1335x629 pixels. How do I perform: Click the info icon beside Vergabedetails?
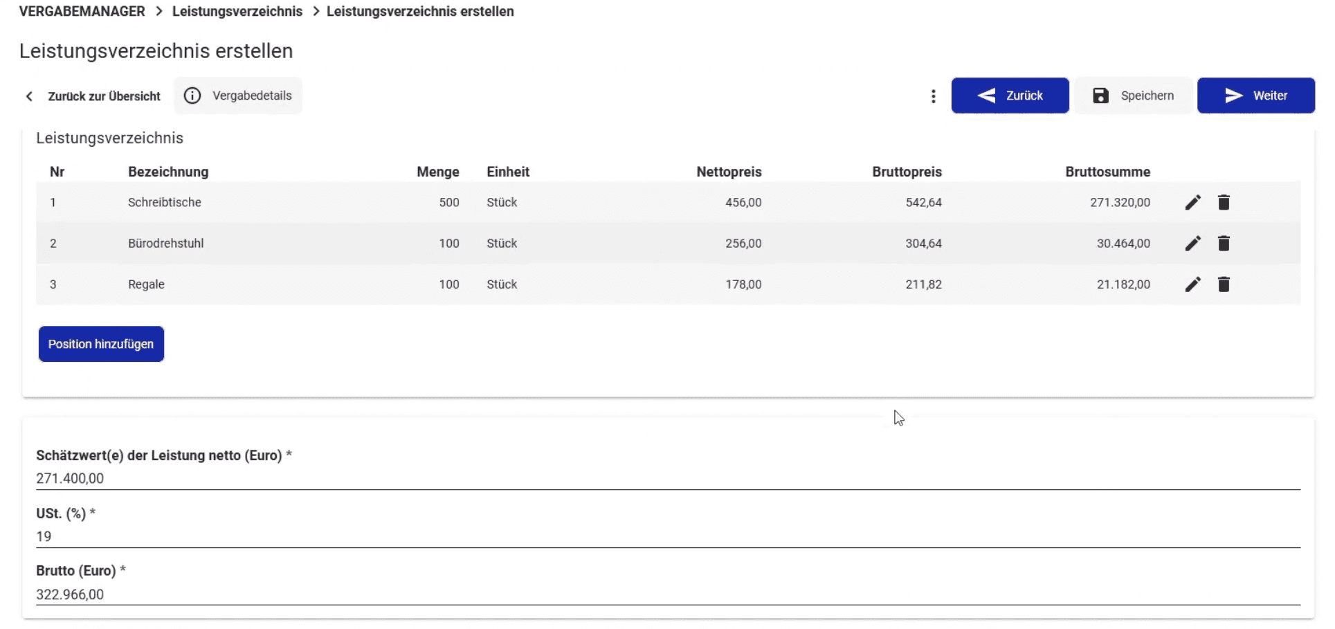192,95
